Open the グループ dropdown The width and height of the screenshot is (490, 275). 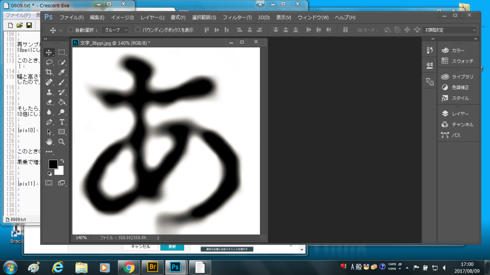(x=115, y=30)
